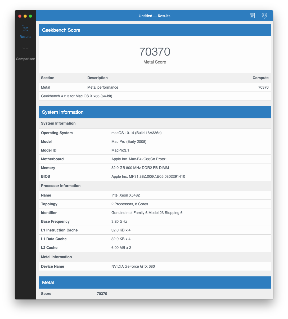288x319 pixels.
Task: Close the window with the red button
Action: coord(20,16)
